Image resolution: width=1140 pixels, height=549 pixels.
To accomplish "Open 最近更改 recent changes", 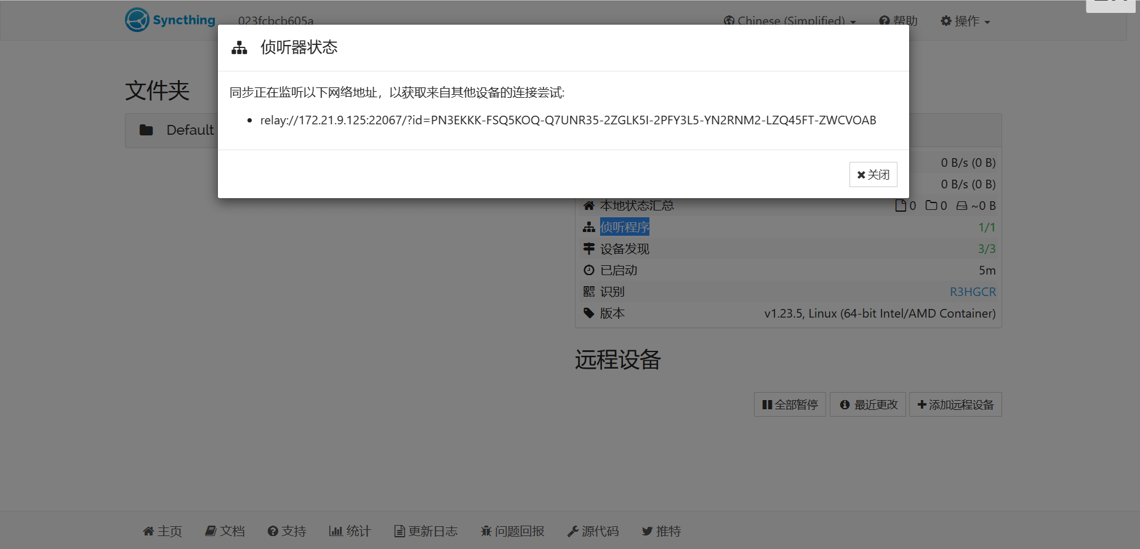I will point(868,404).
